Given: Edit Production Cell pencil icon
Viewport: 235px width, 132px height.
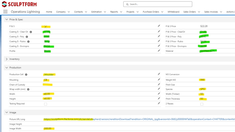Looking at the screenshot, I should point(159,74).
